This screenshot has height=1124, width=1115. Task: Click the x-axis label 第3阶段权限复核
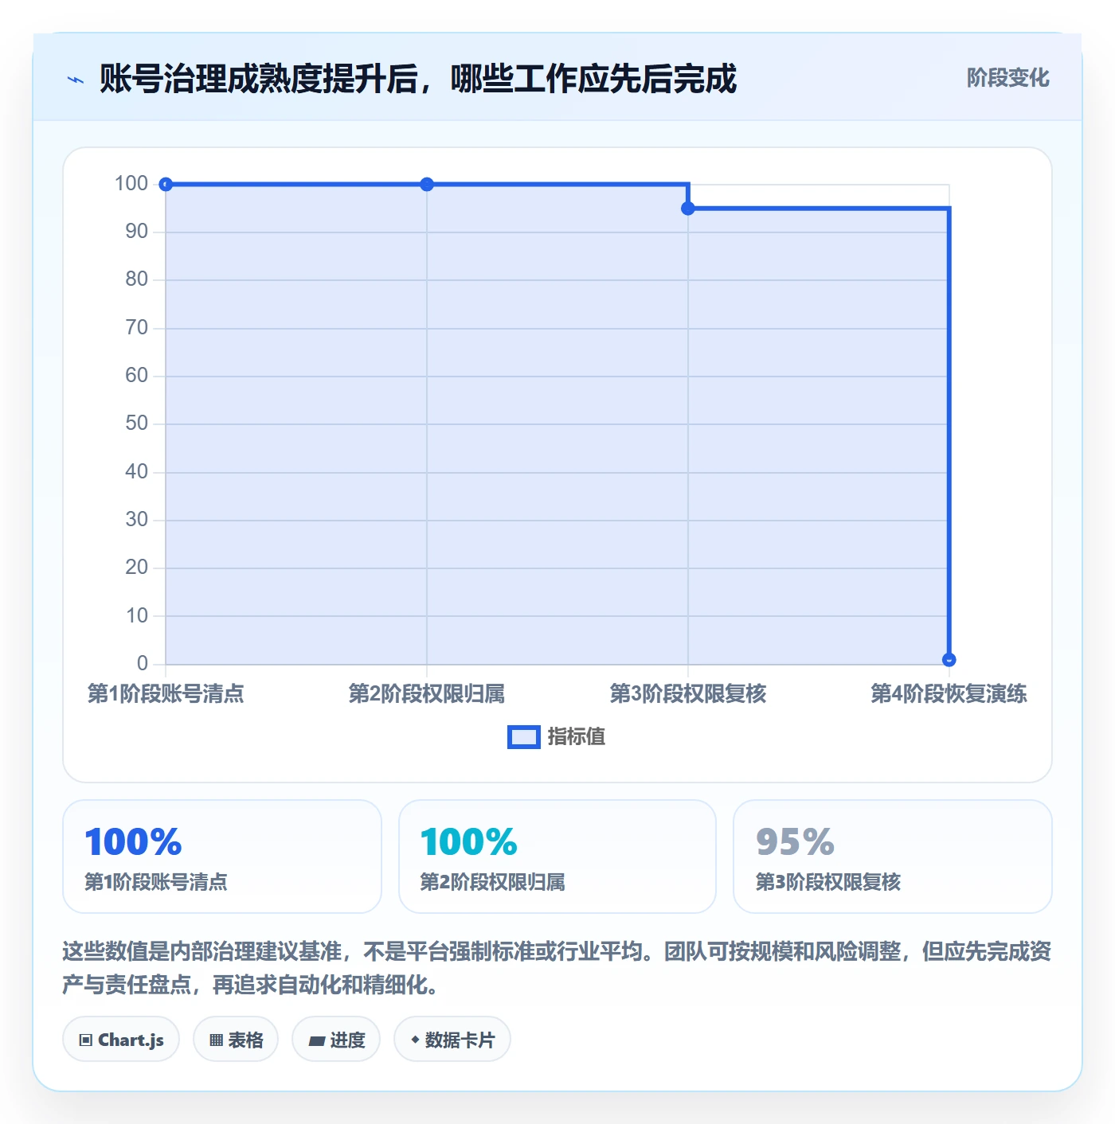click(x=688, y=694)
